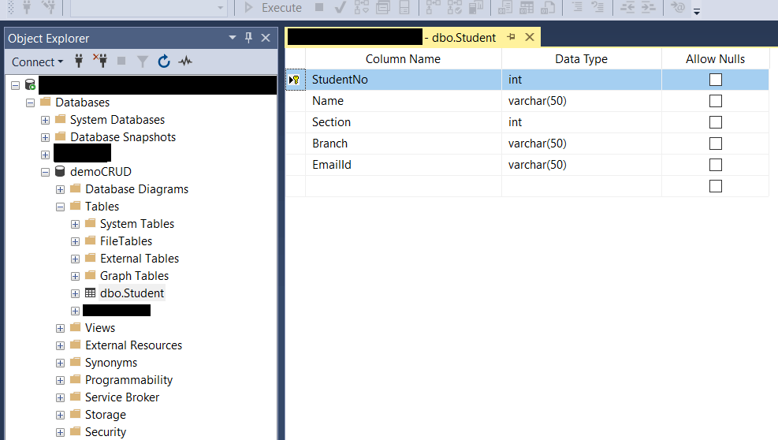Toggle Allow Nulls for StudentNo
This screenshot has height=440, width=778.
715,80
